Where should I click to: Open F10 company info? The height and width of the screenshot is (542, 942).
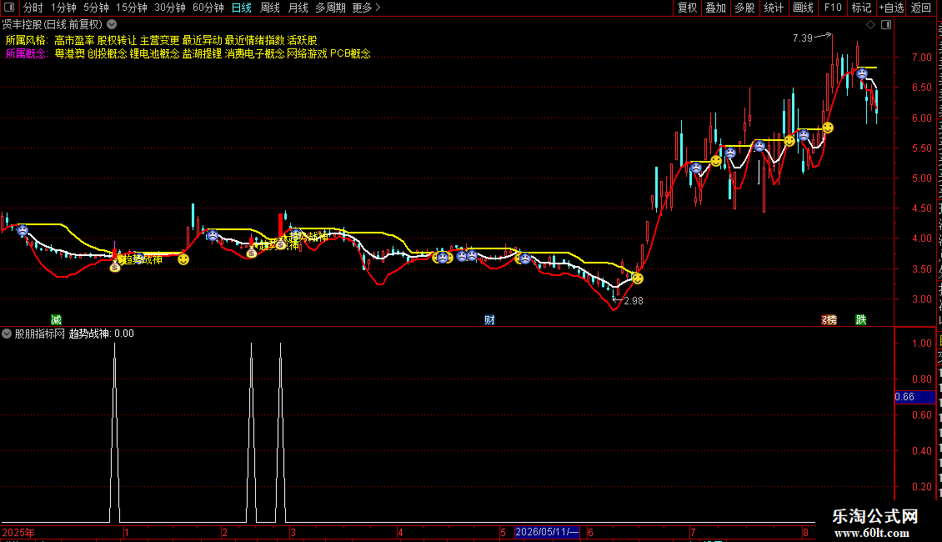click(833, 8)
